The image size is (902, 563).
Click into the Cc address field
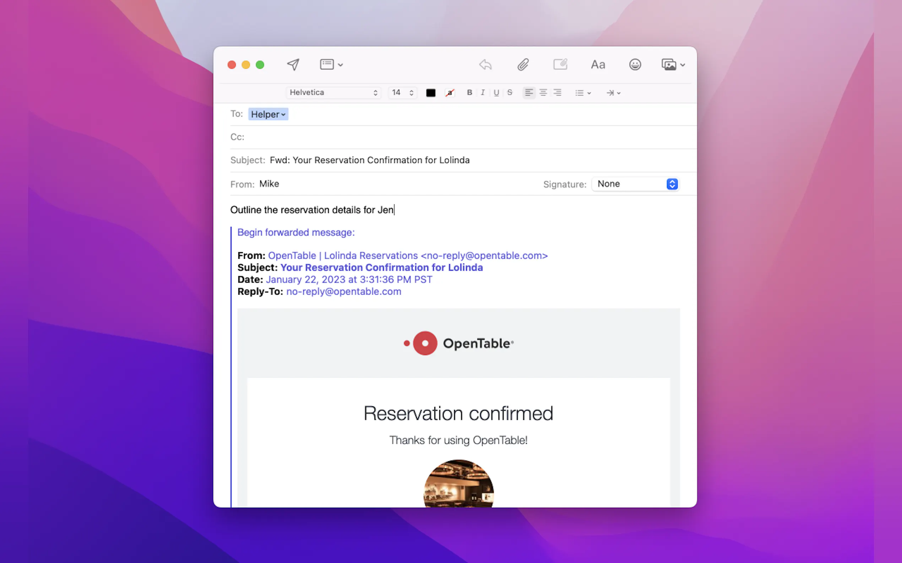tap(447, 137)
